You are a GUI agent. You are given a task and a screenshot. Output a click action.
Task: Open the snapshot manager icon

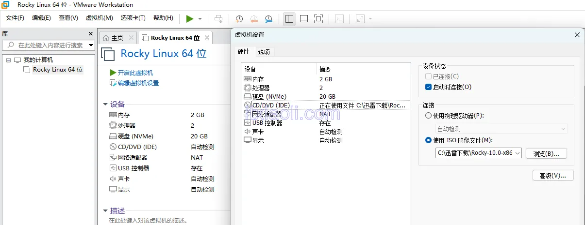(x=268, y=19)
